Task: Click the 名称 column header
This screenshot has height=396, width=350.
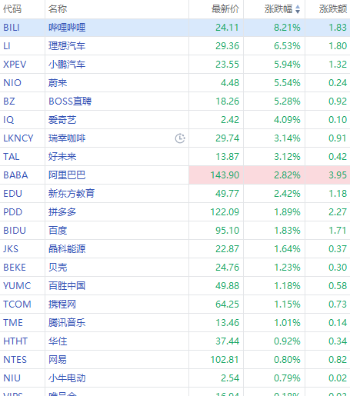Action: [58, 9]
